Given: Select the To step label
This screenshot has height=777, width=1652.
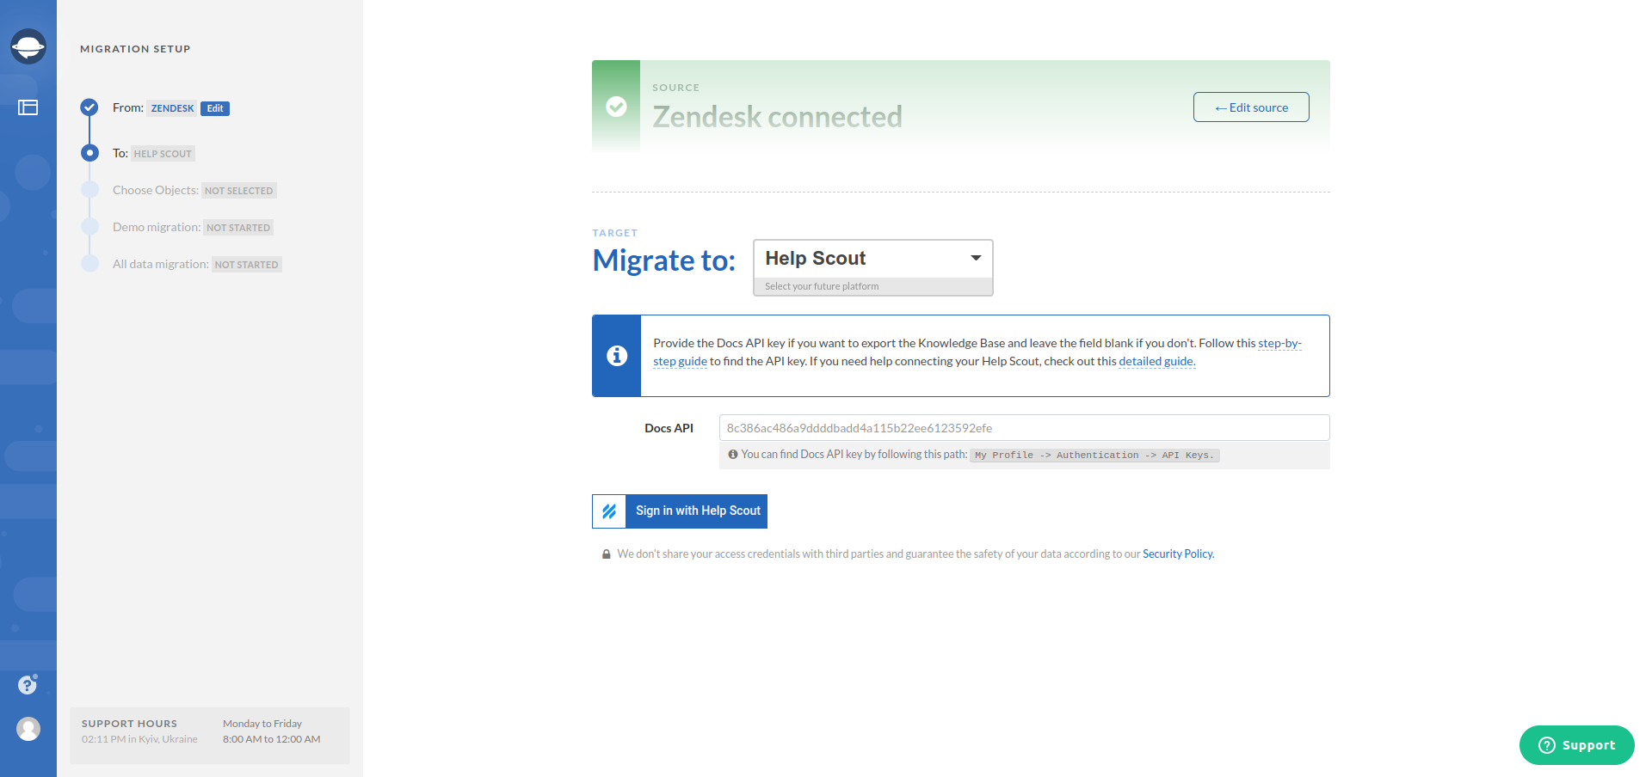Looking at the screenshot, I should click(x=120, y=153).
